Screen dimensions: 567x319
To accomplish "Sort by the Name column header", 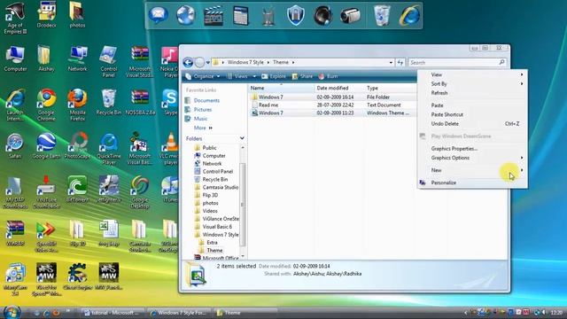I will (x=282, y=88).
